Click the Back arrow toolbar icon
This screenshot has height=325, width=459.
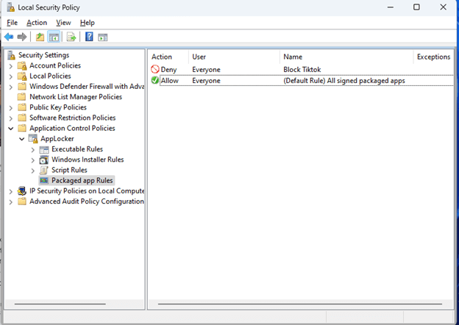(9, 37)
